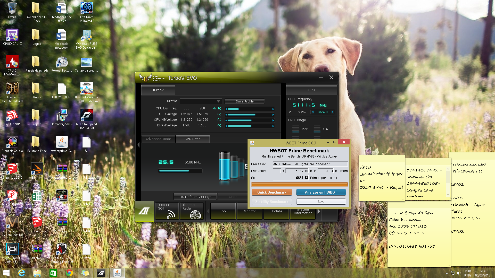The height and width of the screenshot is (278, 495).
Task: Switch to previous CPU core
Action: coord(312,112)
